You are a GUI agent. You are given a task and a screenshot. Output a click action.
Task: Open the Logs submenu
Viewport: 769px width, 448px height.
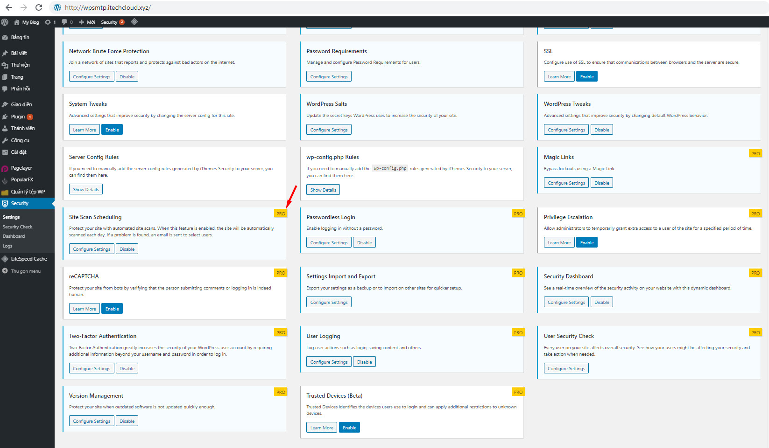point(7,246)
